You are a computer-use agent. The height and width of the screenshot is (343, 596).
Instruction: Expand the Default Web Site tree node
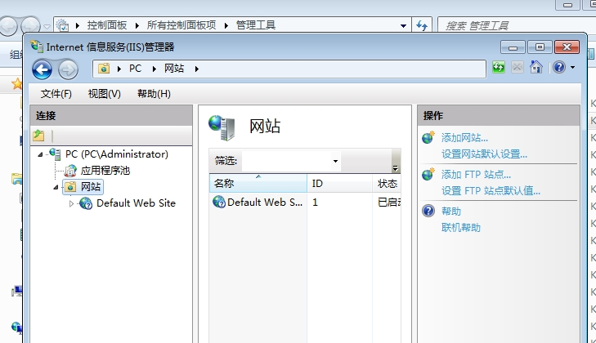point(71,203)
